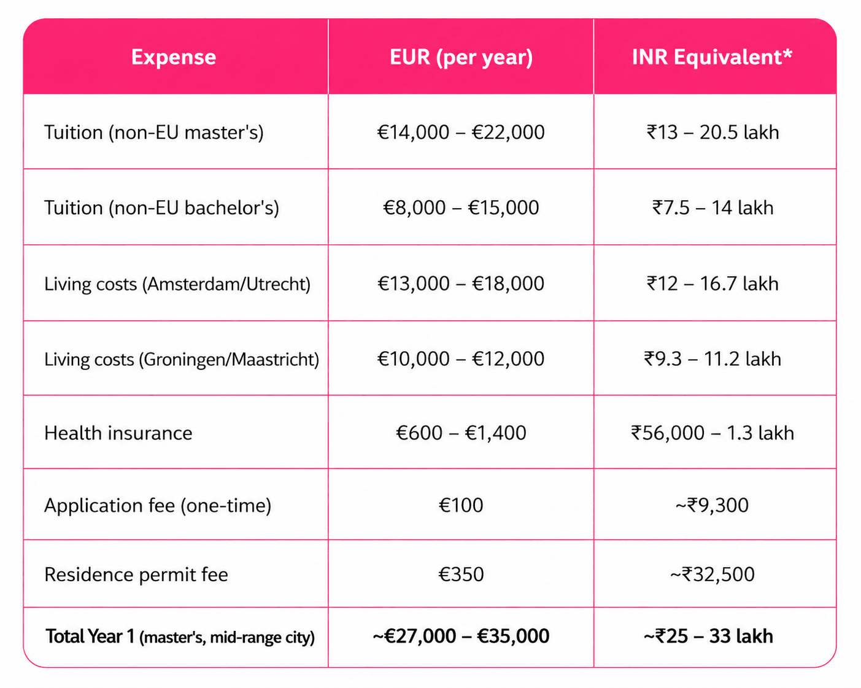
Task: Click the ₹9.3 – 11.2 lakh value
Action: tap(712, 359)
